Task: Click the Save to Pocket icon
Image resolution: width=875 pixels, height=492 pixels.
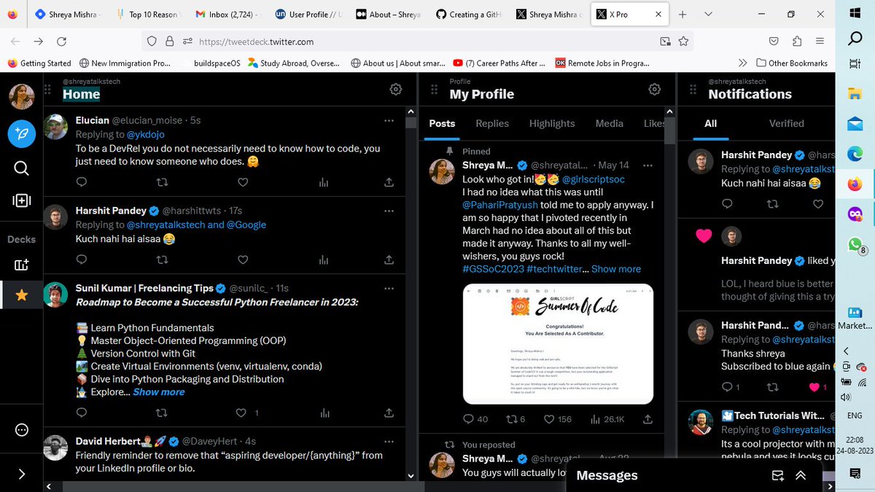Action: pos(775,42)
